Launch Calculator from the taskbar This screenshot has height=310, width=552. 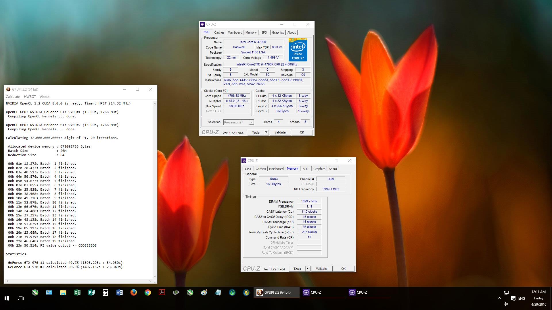coord(106,292)
